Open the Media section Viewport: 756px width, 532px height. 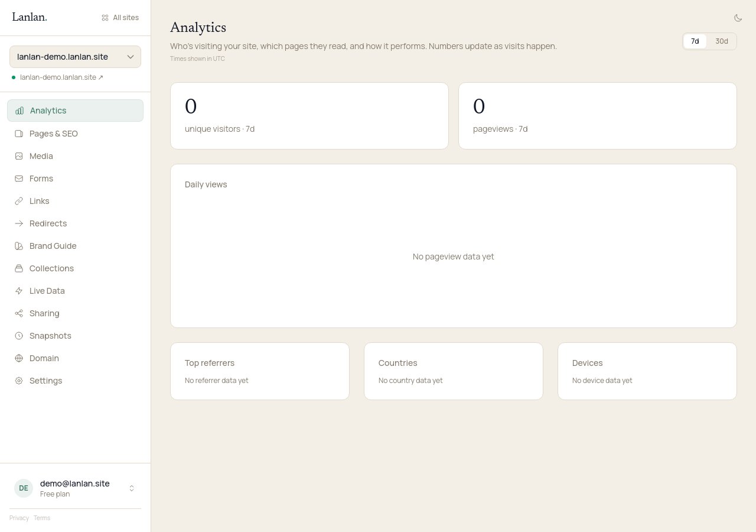[75, 156]
